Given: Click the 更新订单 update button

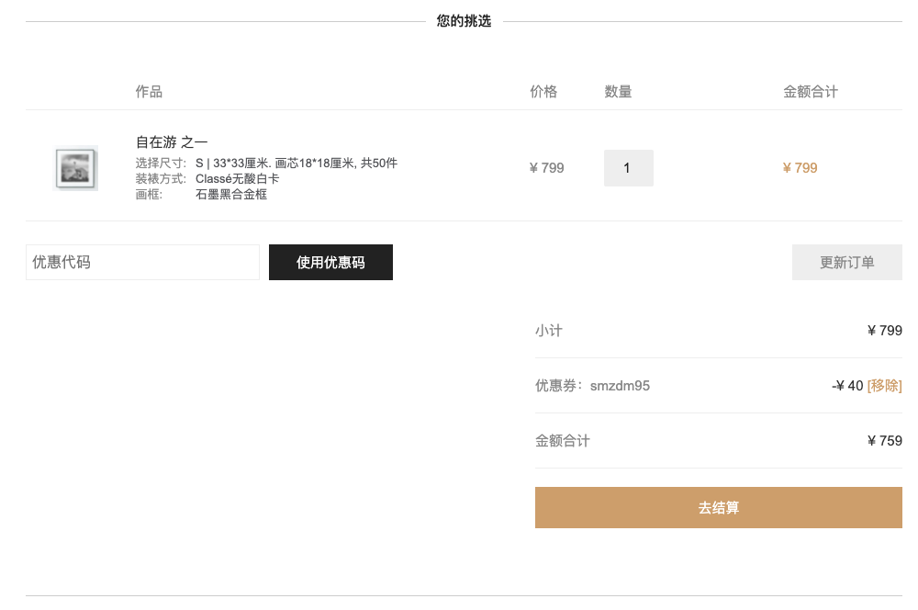Looking at the screenshot, I should tap(846, 262).
